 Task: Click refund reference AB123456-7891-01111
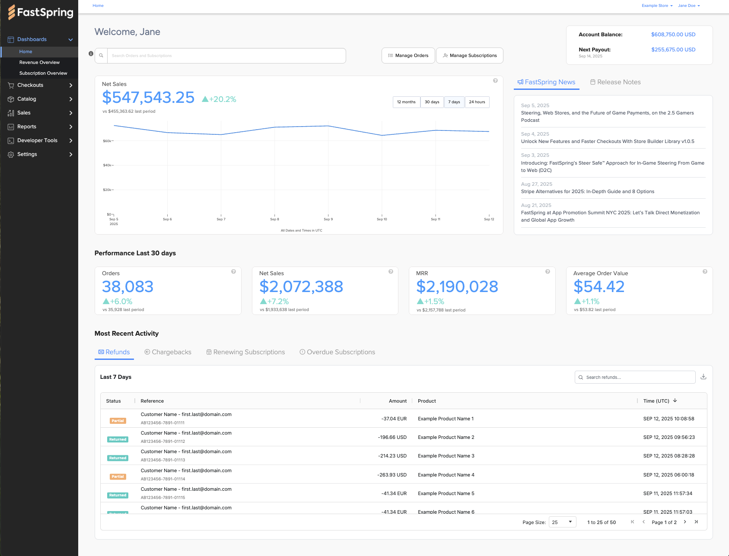[x=162, y=423]
